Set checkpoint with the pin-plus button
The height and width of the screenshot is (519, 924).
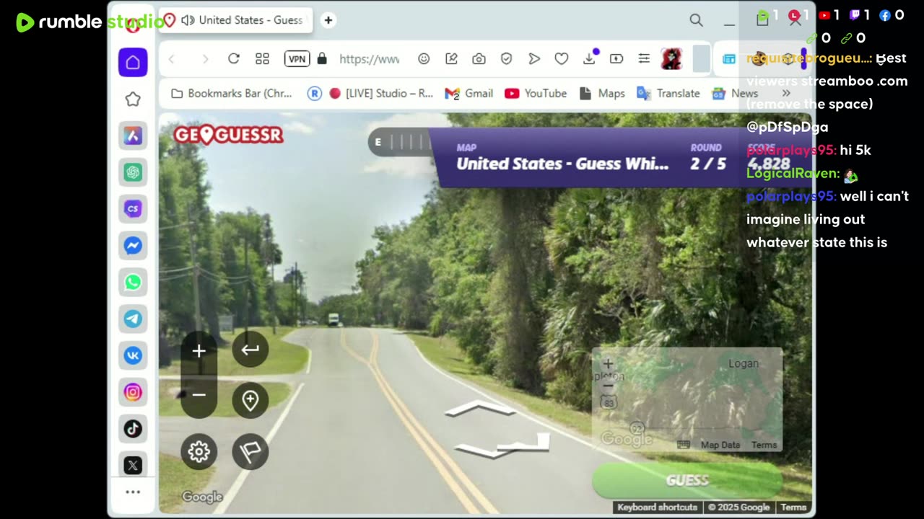(x=250, y=400)
